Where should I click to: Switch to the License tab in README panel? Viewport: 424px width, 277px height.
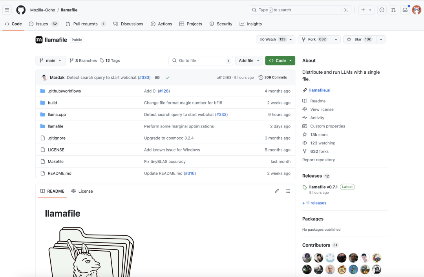(82, 191)
